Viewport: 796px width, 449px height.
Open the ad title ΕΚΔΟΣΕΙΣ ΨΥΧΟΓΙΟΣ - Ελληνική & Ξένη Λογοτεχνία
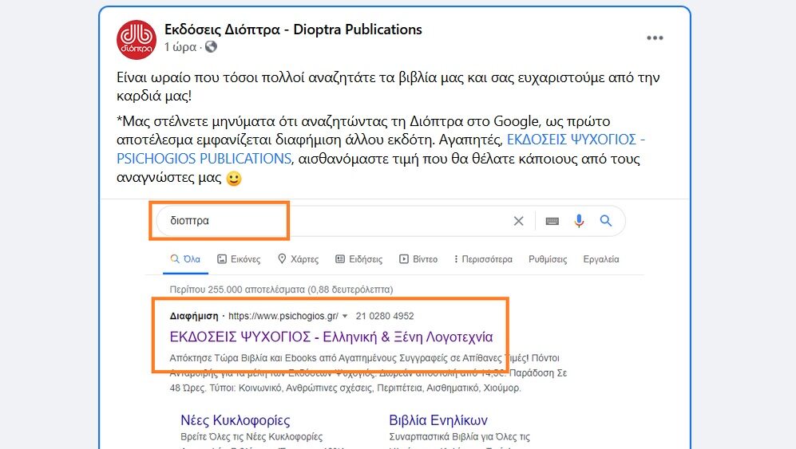[331, 337]
